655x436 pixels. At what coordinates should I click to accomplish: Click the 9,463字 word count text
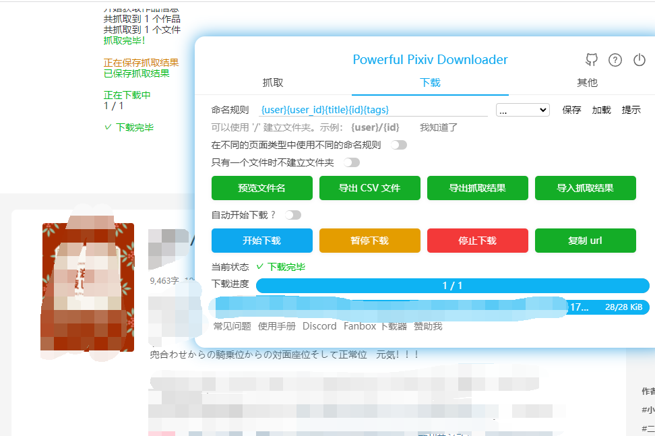point(164,280)
